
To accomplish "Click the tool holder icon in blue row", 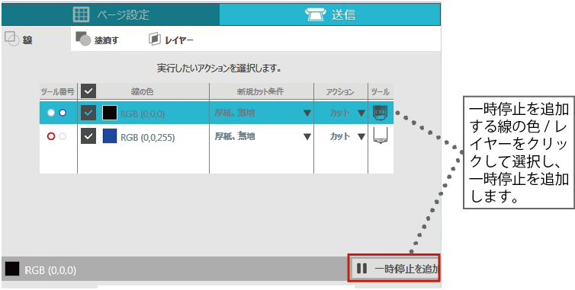I will tap(380, 135).
